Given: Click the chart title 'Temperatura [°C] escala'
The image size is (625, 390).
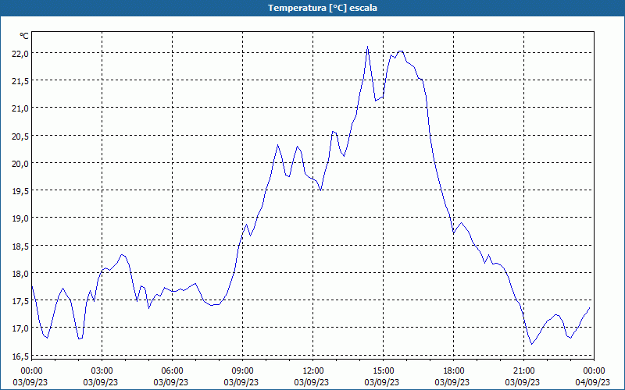Looking at the screenshot, I should (x=323, y=8).
